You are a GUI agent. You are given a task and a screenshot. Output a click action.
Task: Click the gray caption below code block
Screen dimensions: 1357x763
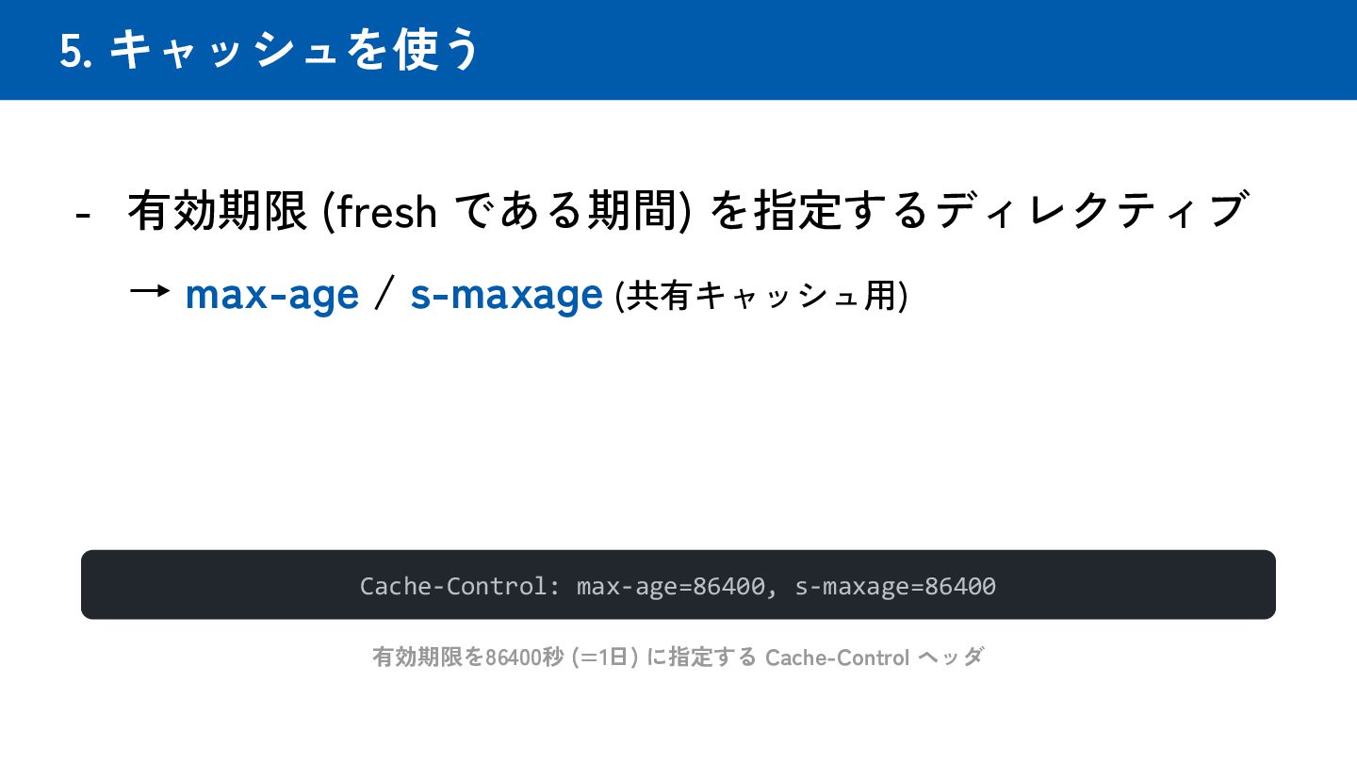click(678, 657)
